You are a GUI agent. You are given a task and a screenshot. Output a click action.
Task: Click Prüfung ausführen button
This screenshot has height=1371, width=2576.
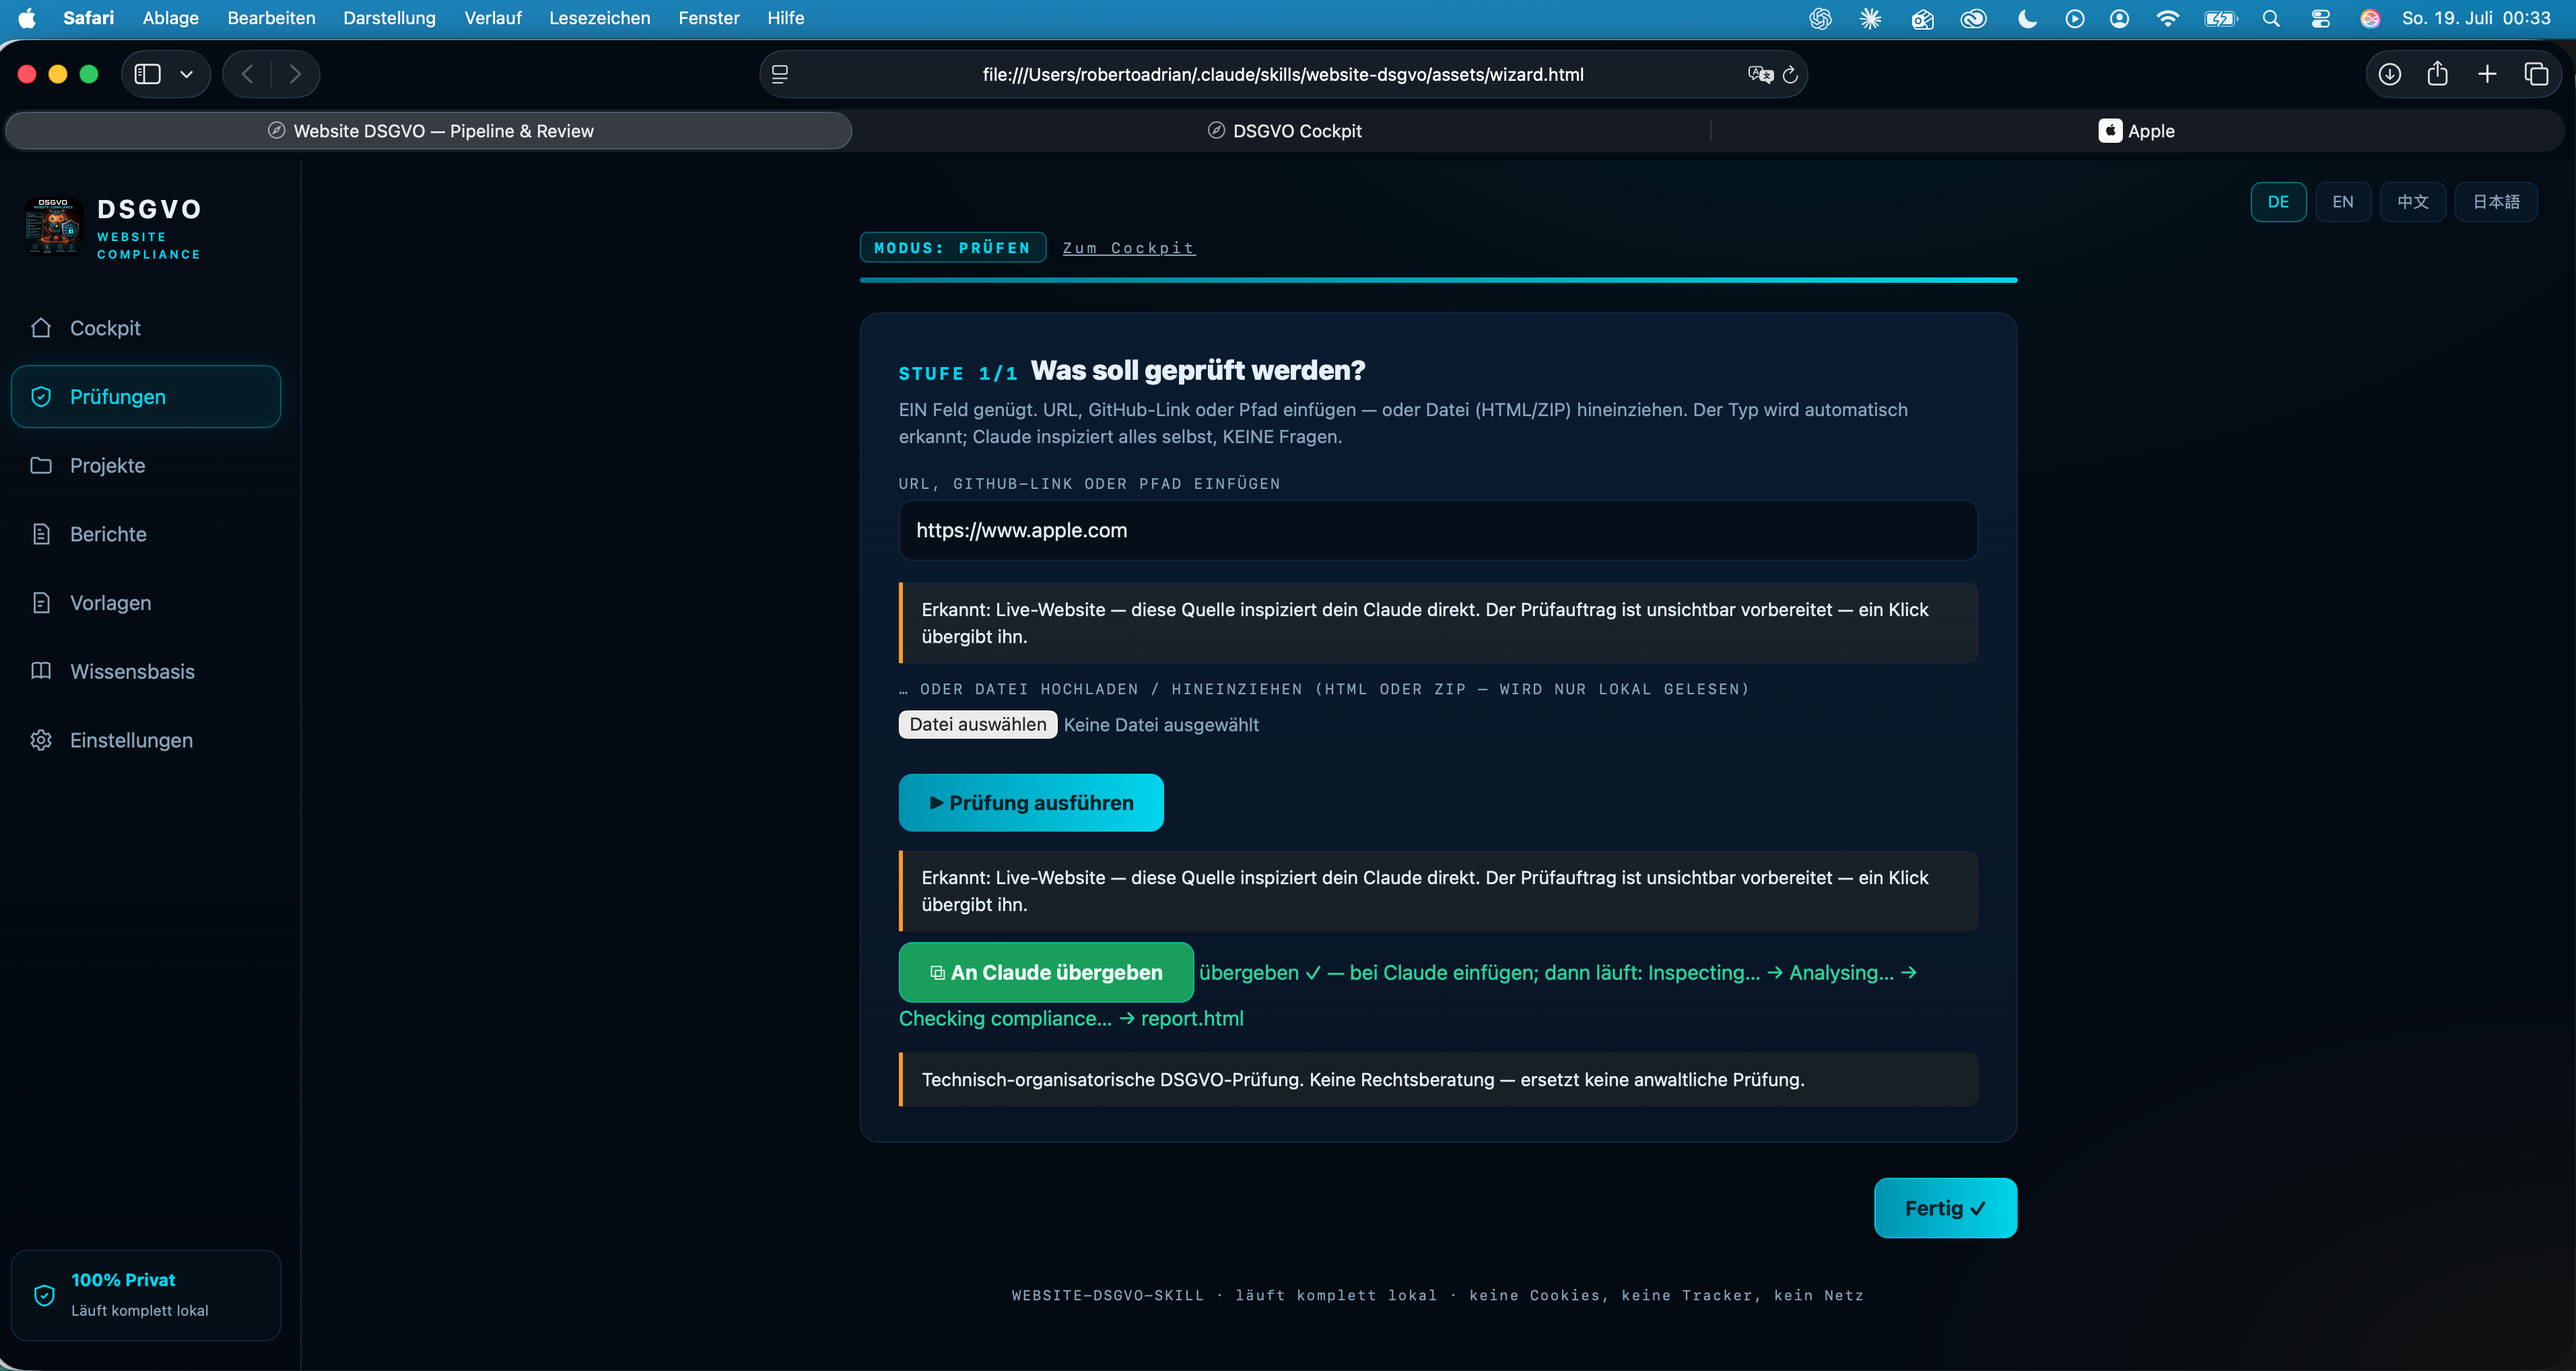tap(1031, 803)
